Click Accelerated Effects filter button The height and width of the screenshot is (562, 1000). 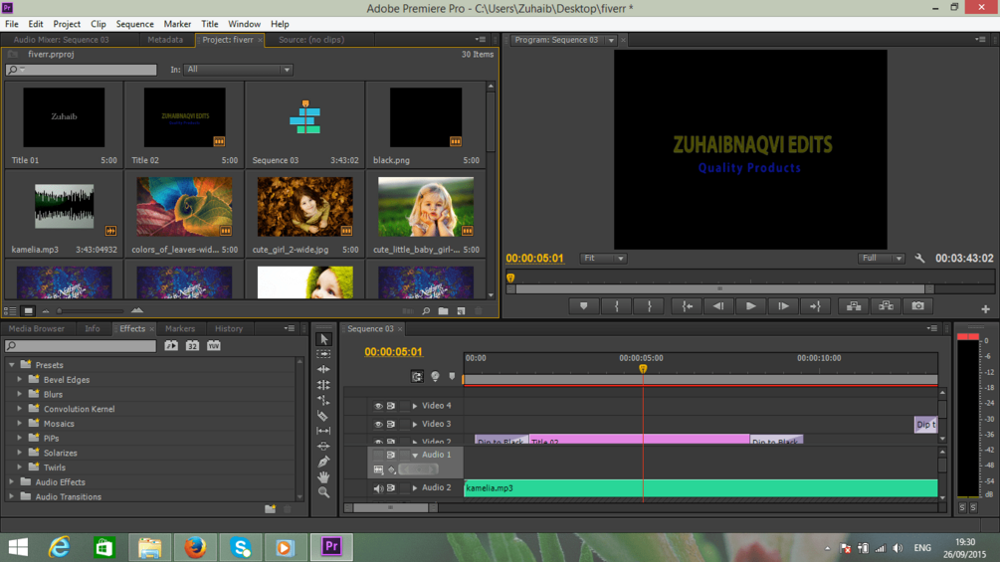coord(171,345)
